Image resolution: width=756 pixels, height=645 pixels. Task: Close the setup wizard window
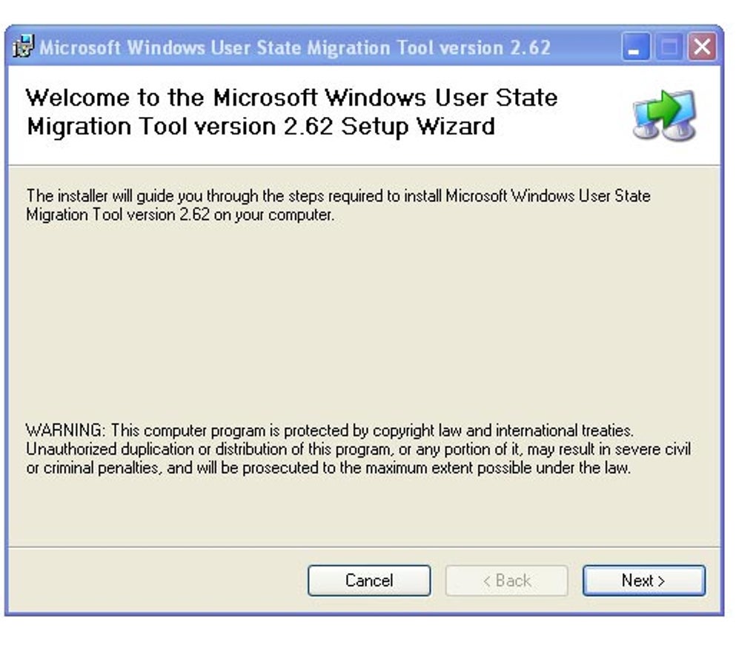coord(700,49)
